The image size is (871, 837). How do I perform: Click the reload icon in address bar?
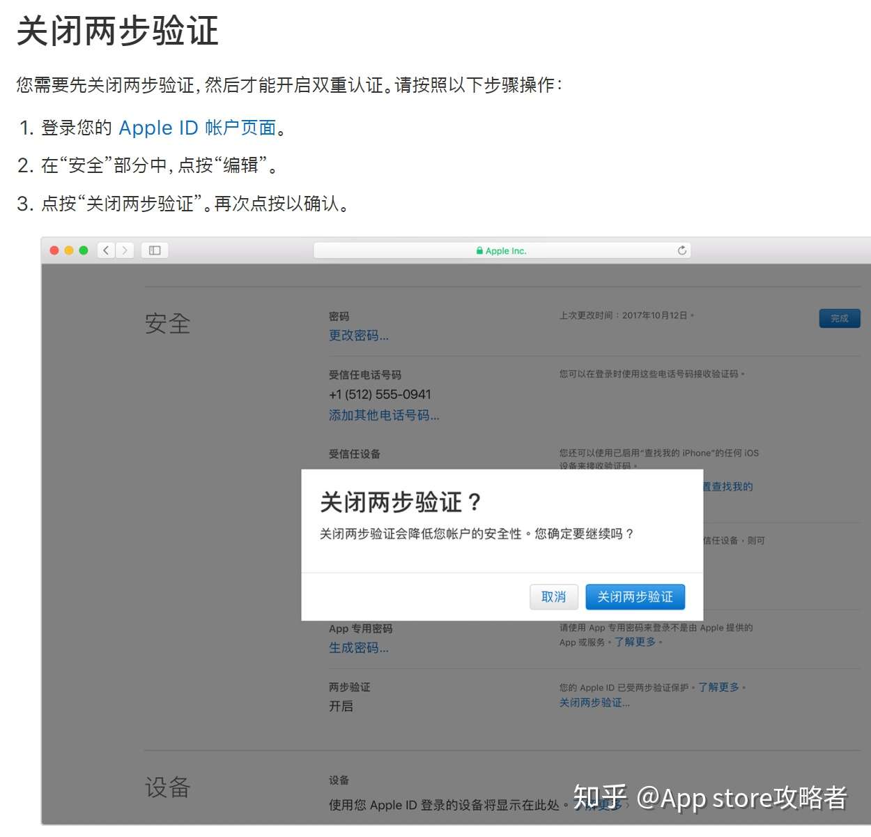point(681,250)
